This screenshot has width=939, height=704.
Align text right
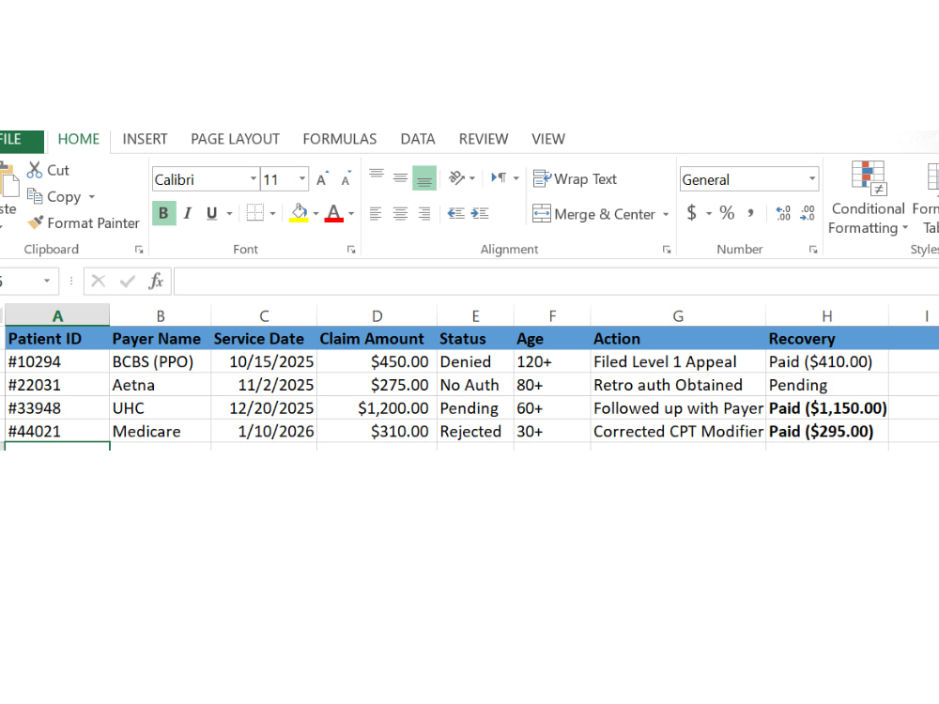point(424,213)
